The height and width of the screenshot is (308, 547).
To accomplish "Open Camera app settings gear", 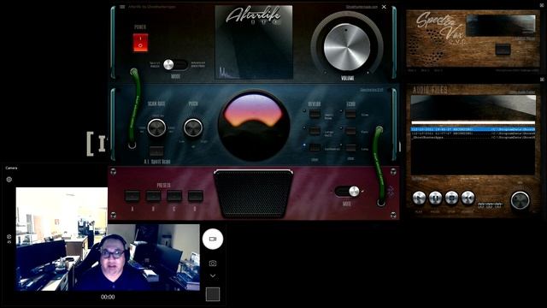I will (x=9, y=180).
